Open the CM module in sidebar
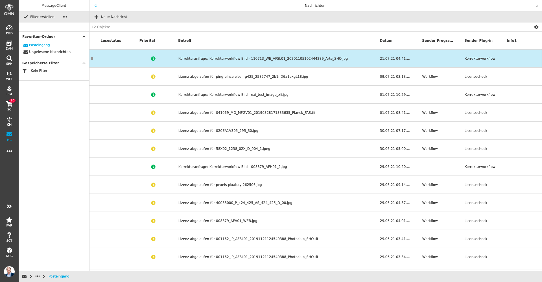The width and height of the screenshot is (542, 282). [x=9, y=121]
